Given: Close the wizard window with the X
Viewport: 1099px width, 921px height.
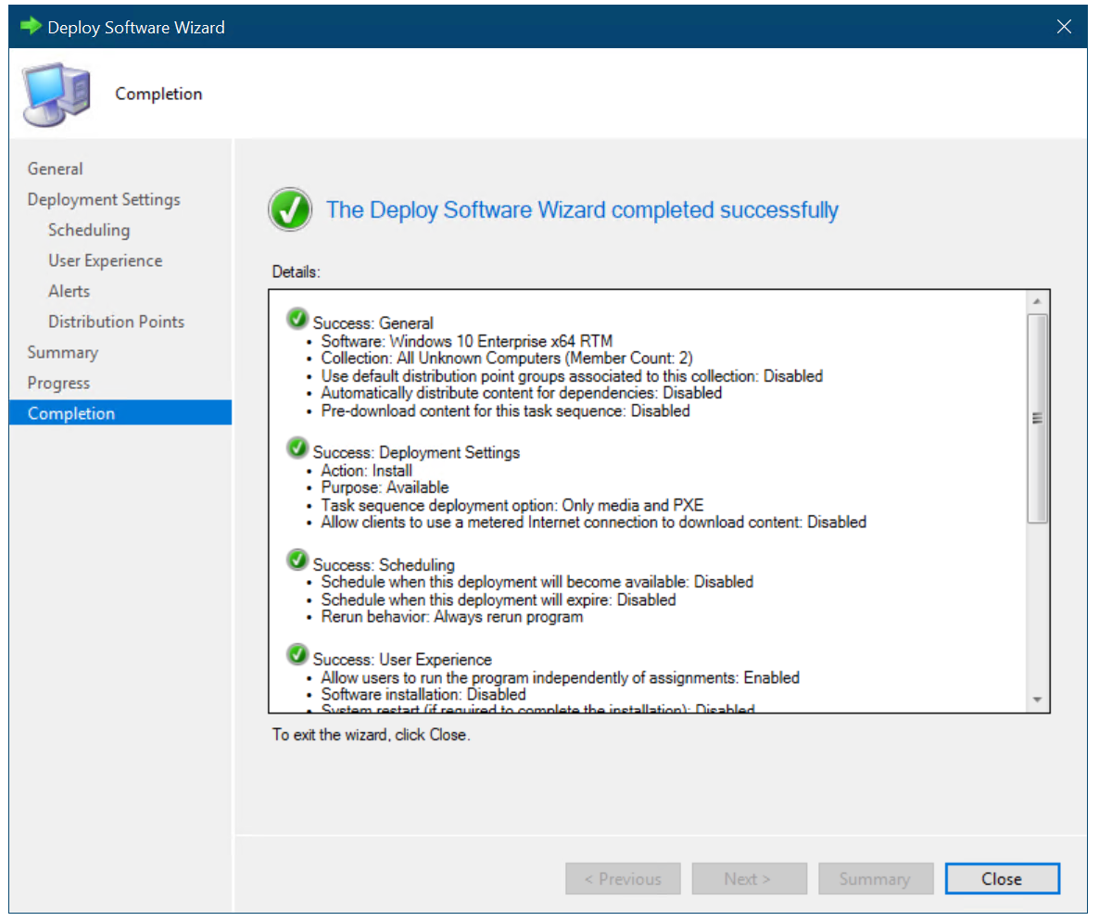Looking at the screenshot, I should (x=1064, y=27).
